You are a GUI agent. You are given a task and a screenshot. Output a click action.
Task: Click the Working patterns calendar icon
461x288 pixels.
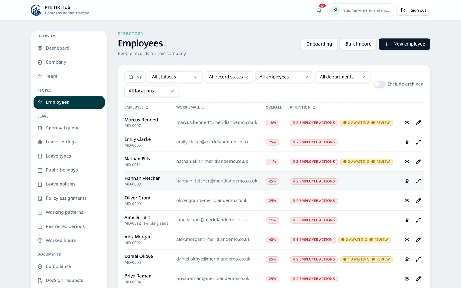click(40, 213)
